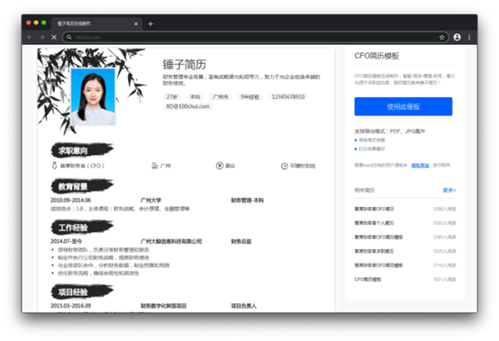This screenshot has width=499, height=341.
Task: Click the blue 使用此模板 button
Action: pyautogui.click(x=404, y=106)
